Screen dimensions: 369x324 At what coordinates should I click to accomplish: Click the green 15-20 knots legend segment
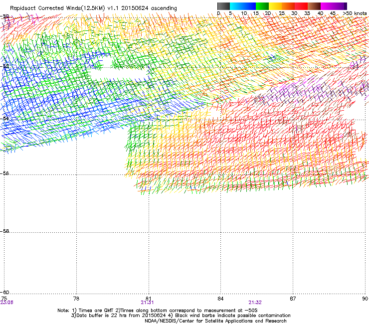(262, 6)
